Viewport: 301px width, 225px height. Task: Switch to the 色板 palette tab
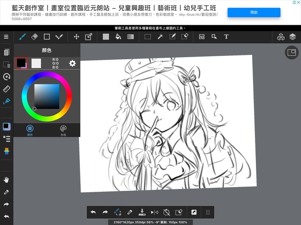pyautogui.click(x=63, y=130)
